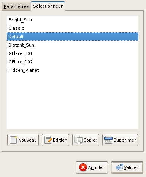This screenshot has width=146, height=177.
Task: Choose the Classic flare entry
Action: pyautogui.click(x=73, y=28)
